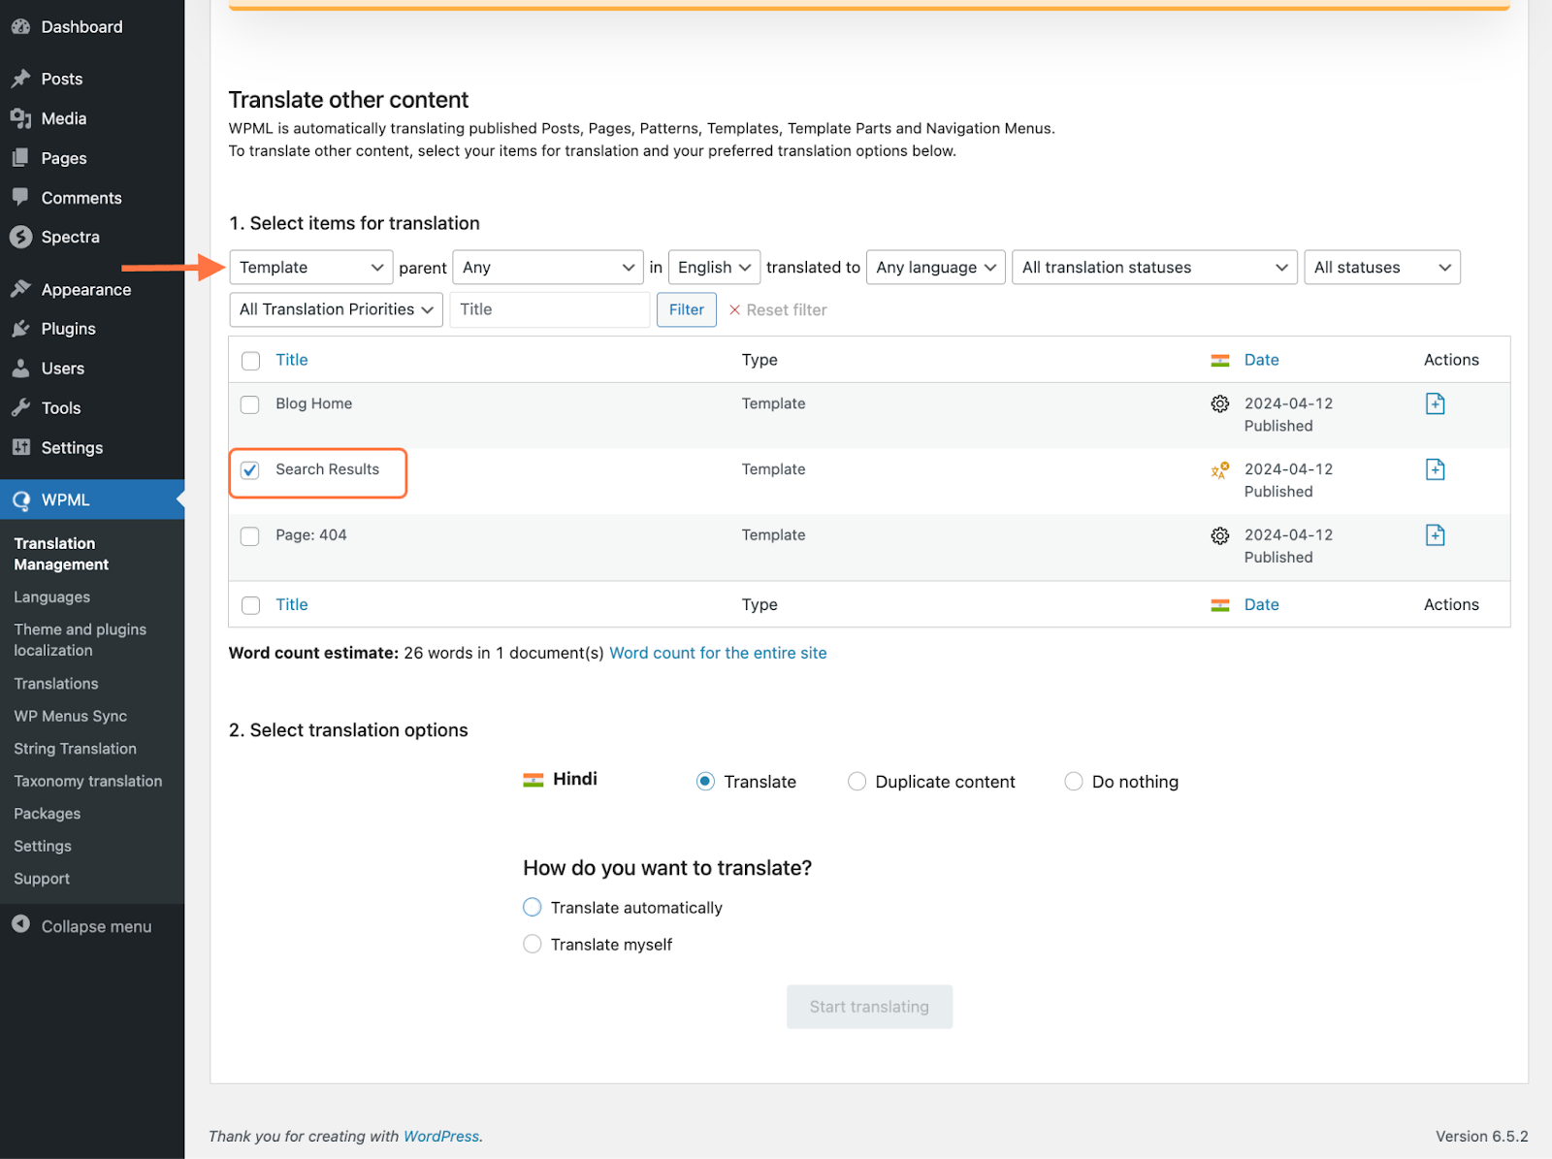Open the Taxonomy translation menu entry
1552x1159 pixels.
tap(87, 781)
